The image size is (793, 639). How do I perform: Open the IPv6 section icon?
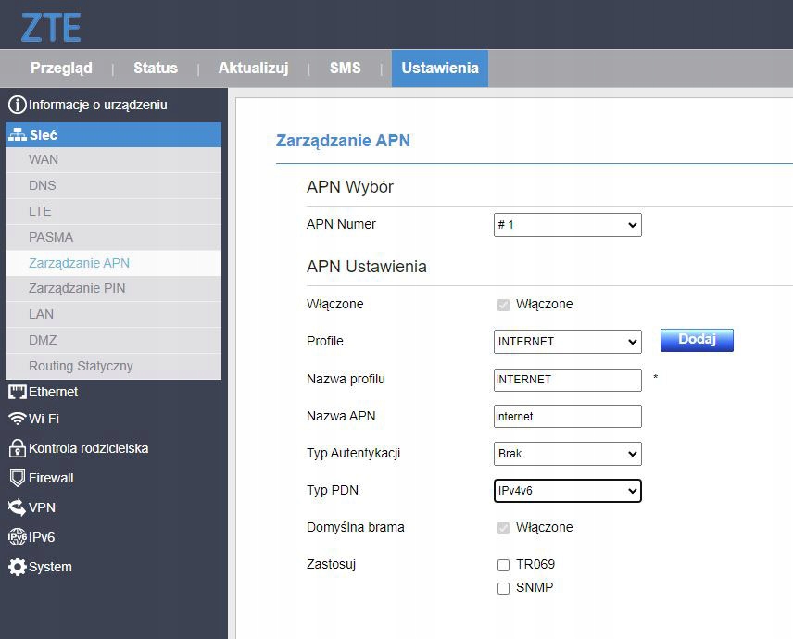pyautogui.click(x=17, y=537)
